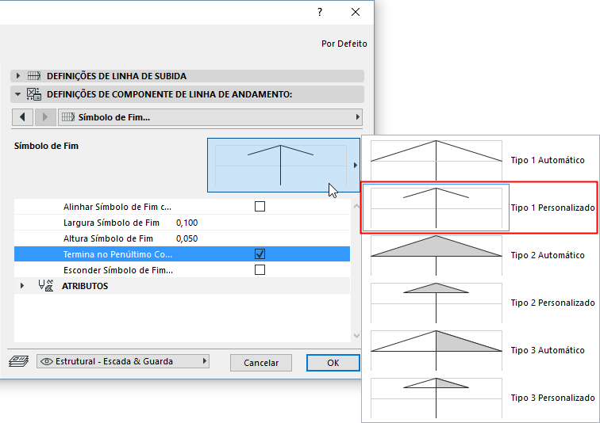Enable Alinhar Símbolo de Fim checkbox
This screenshot has width=600, height=423.
click(260, 207)
